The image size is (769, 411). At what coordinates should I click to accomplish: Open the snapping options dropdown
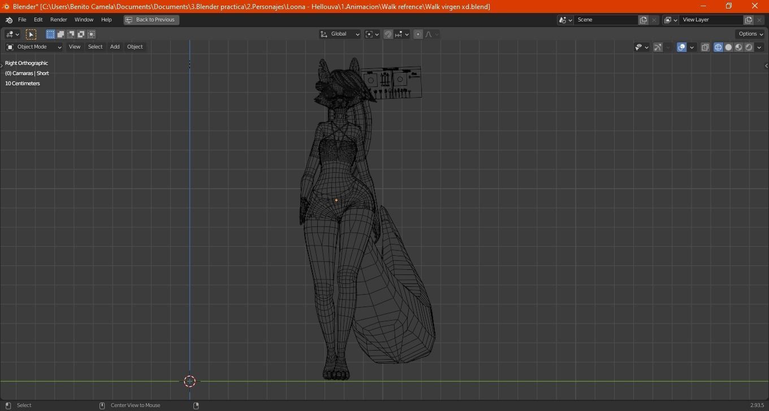click(x=402, y=34)
